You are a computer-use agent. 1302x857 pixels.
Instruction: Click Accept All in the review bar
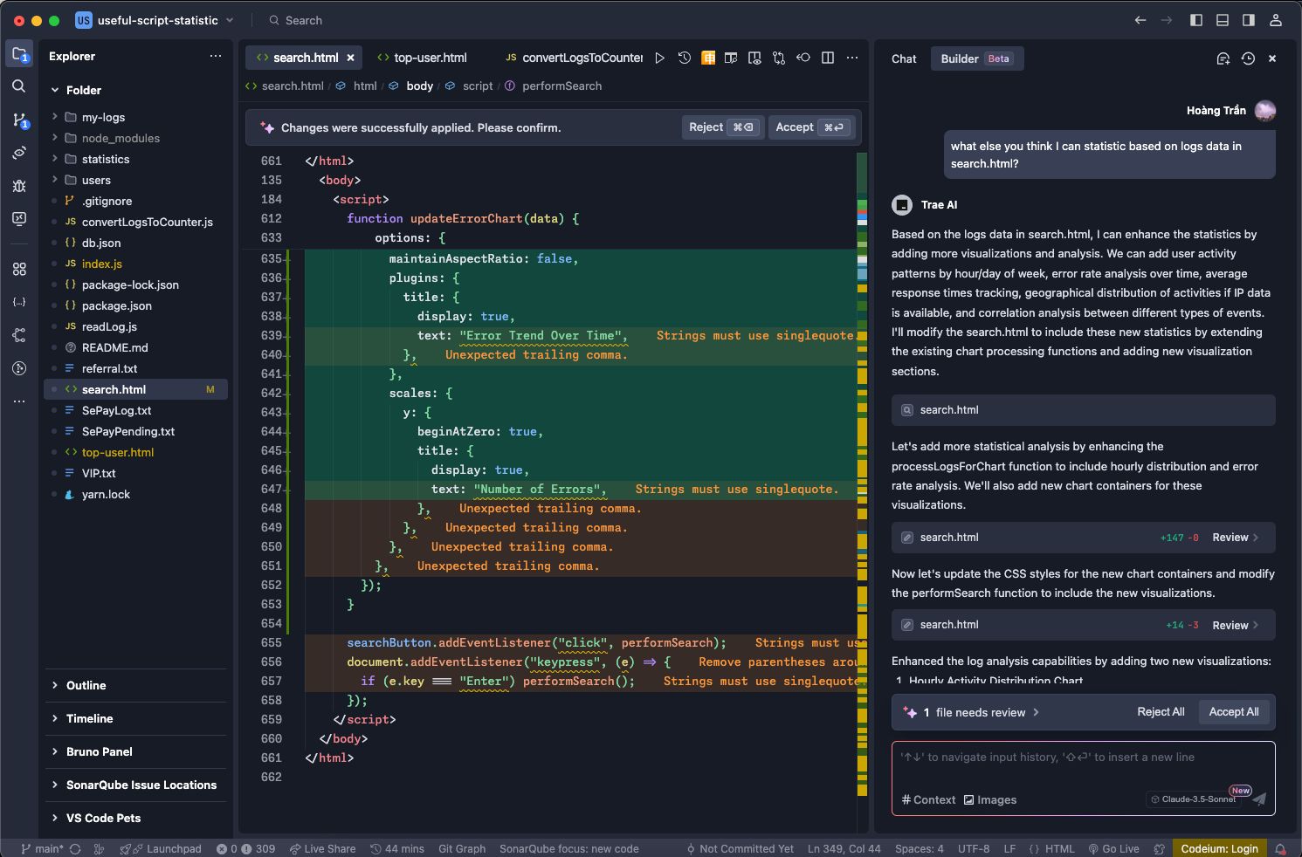(x=1234, y=712)
